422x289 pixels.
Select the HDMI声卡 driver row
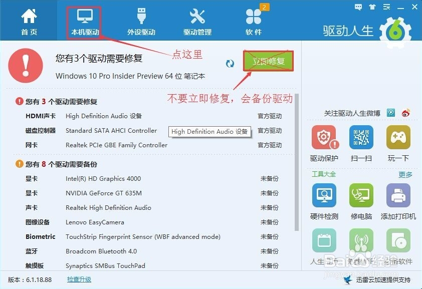click(x=153, y=116)
